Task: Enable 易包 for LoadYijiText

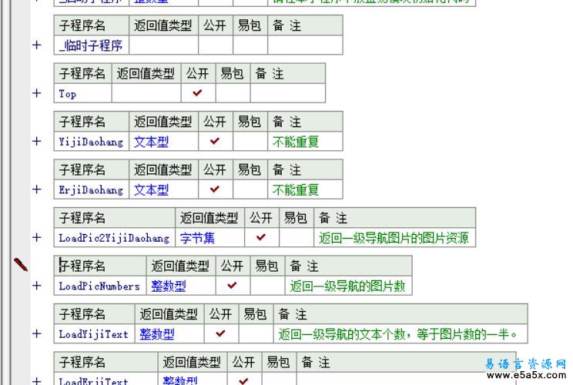Action: (x=256, y=333)
